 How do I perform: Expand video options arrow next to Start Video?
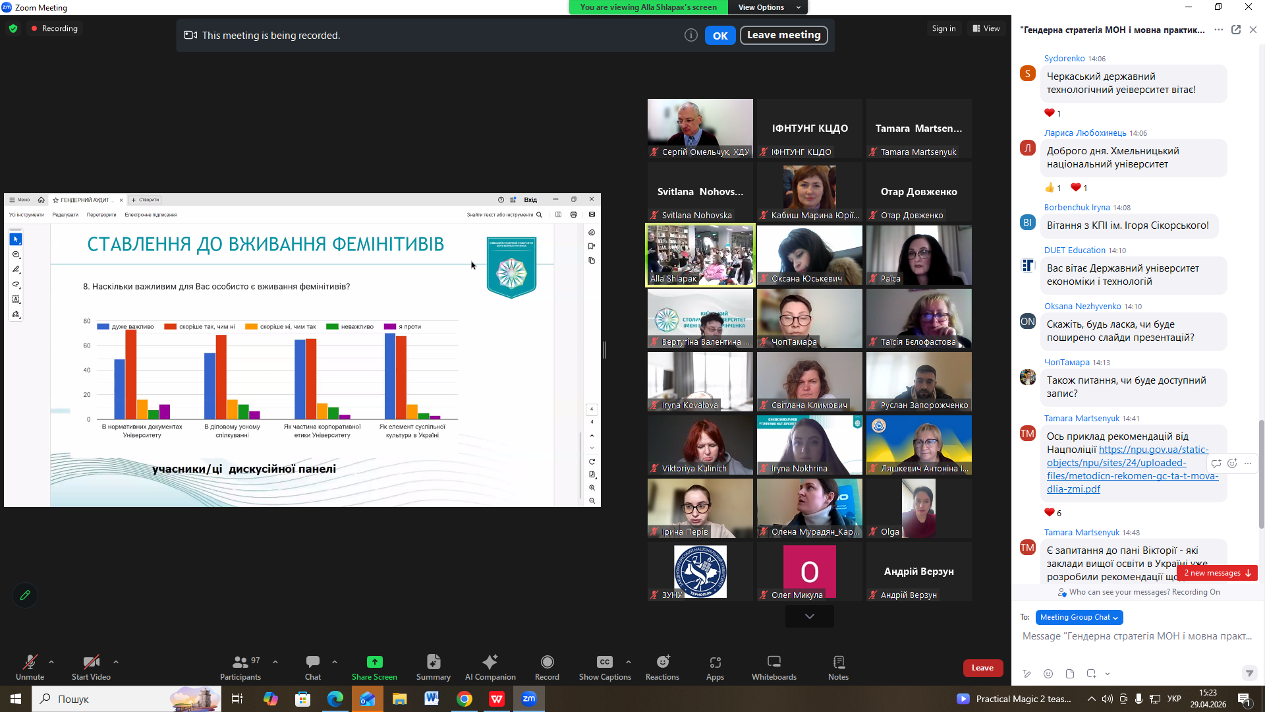(x=116, y=662)
